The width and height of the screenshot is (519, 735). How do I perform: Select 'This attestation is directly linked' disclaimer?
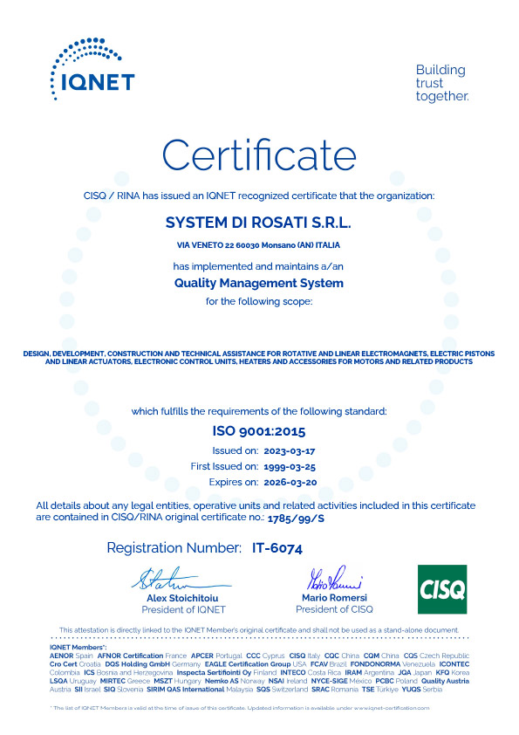[259, 630]
